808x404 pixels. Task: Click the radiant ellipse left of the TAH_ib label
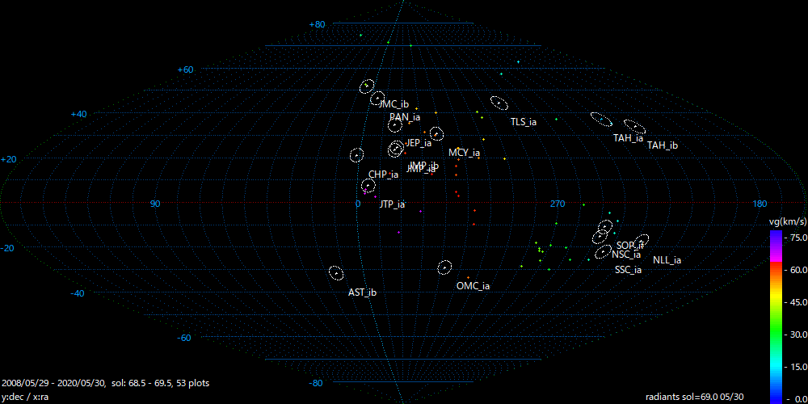pos(634,126)
